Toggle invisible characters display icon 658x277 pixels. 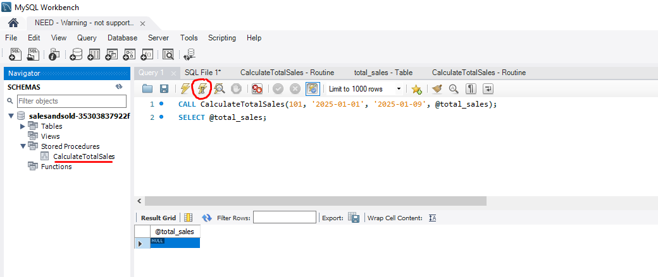(x=471, y=89)
